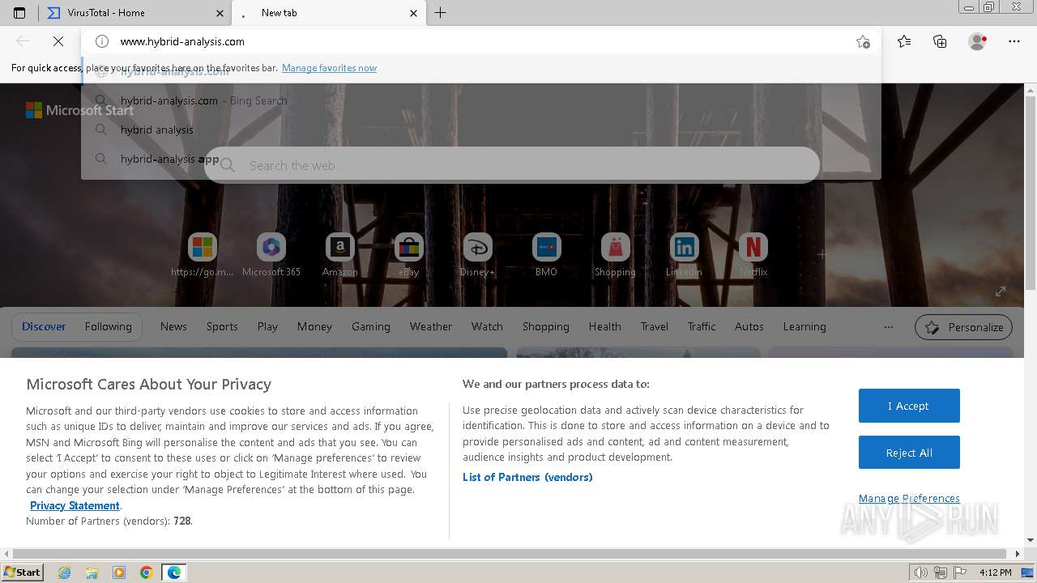The width and height of the screenshot is (1037, 583).
Task: Choose the hybrid-analysis app suggestion
Action: point(480,159)
